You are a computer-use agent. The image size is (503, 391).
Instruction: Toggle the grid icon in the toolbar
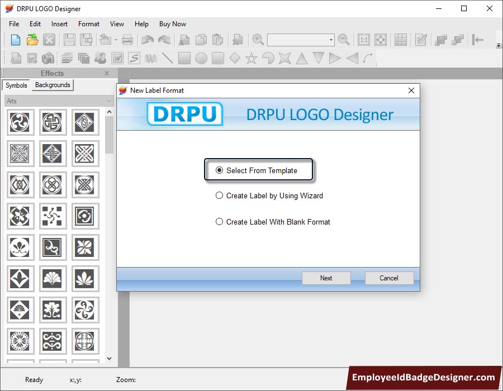[401, 40]
